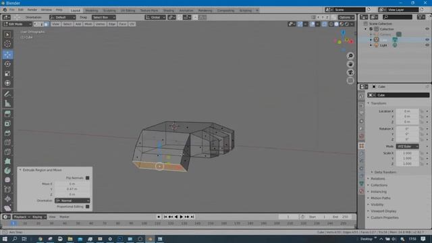
Task: Open the Mesh menu in viewport header
Action: click(88, 24)
